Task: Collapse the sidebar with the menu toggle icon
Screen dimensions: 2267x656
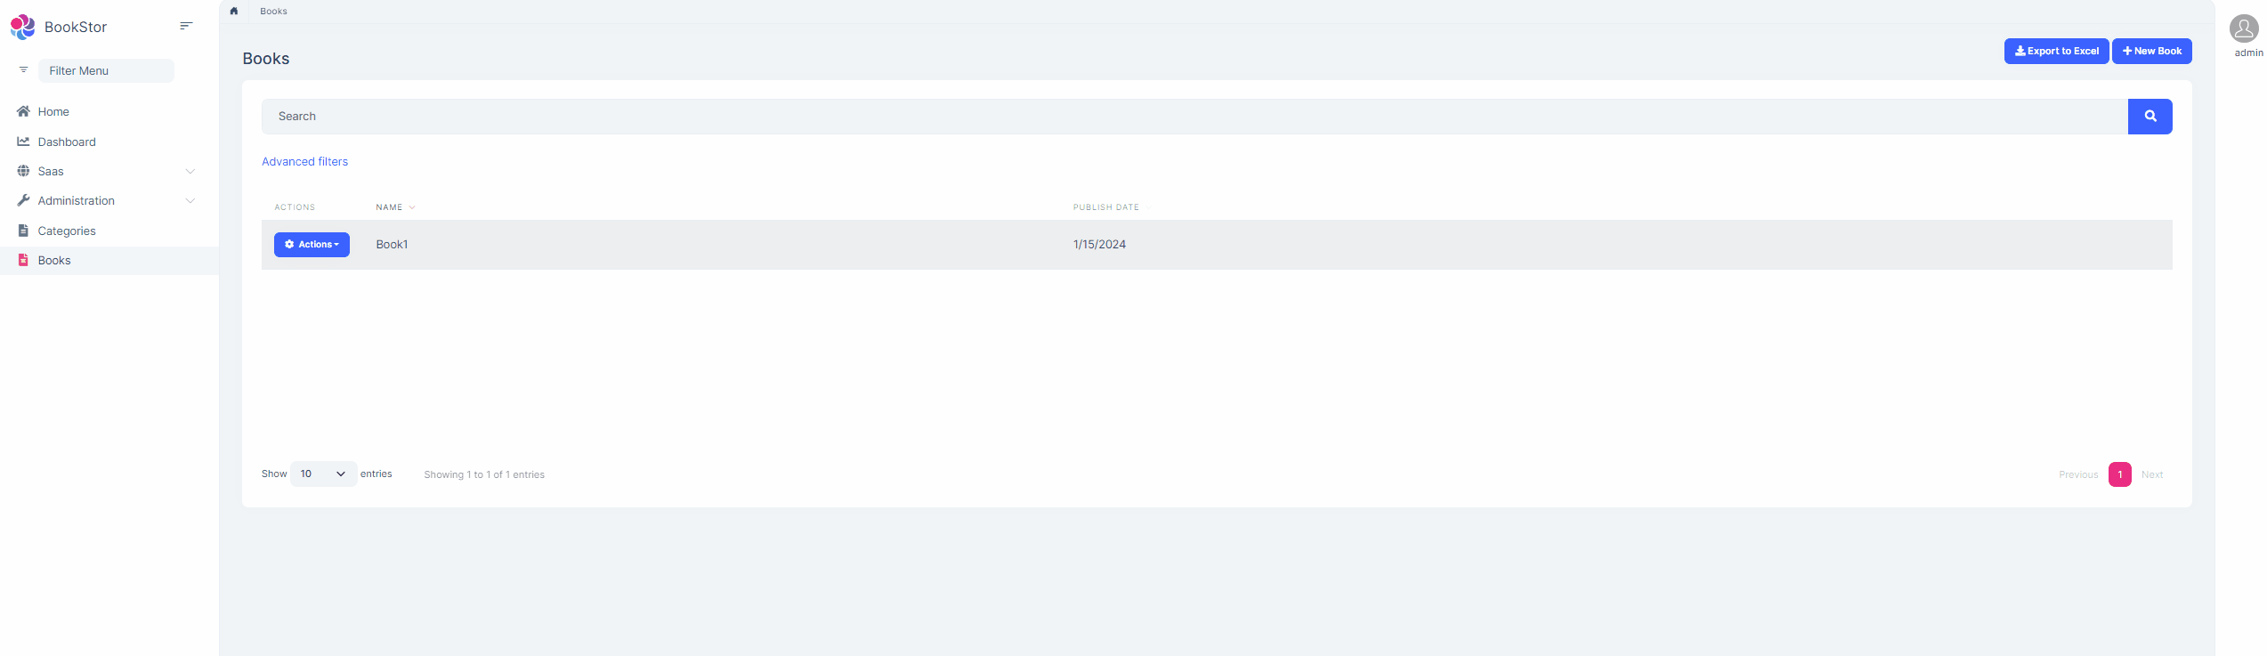Action: pyautogui.click(x=186, y=26)
